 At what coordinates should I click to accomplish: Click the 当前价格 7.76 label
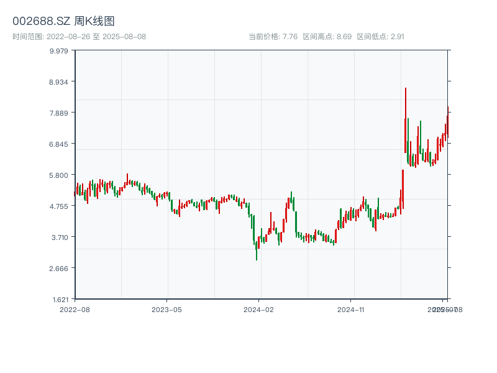coord(273,37)
